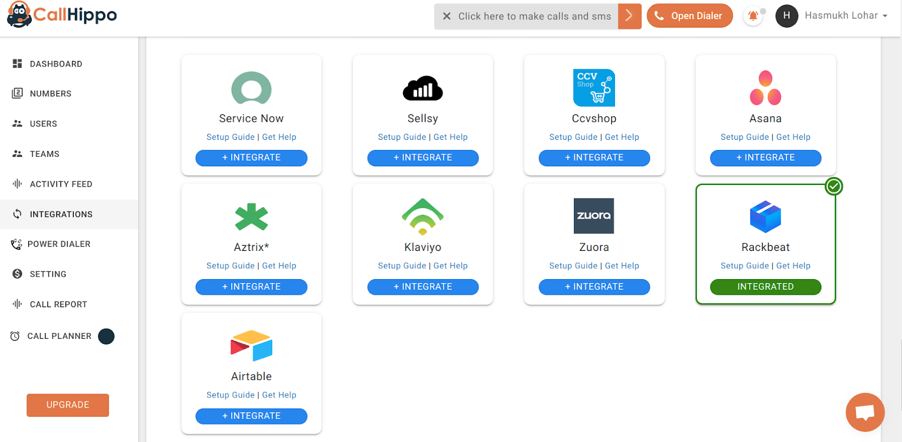Screen dimensions: 902x442
Task: Close the calls and sms banner
Action: [446, 16]
